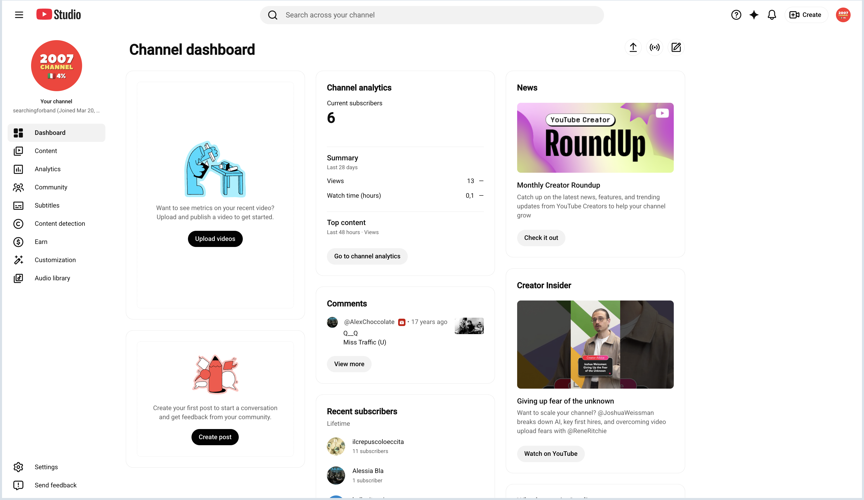
Task: Open subscriber ilcrepuscoloeccita
Action: pyautogui.click(x=378, y=442)
